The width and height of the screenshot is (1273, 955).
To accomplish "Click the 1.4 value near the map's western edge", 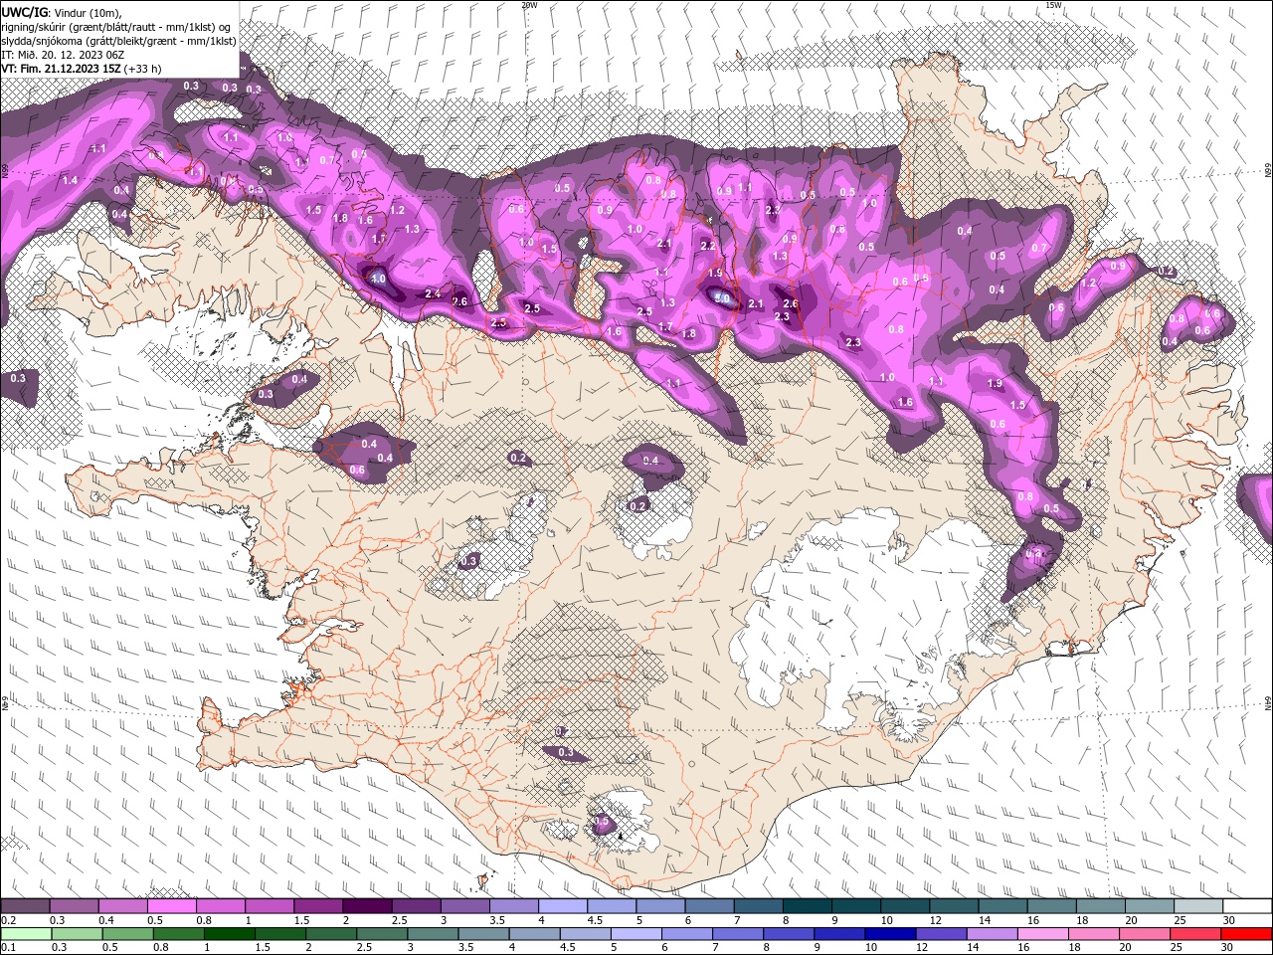I will 70,180.
